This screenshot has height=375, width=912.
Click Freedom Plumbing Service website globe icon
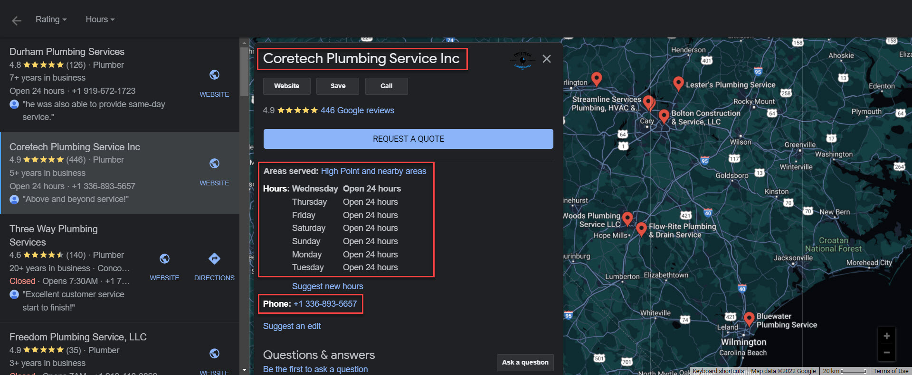tap(214, 354)
